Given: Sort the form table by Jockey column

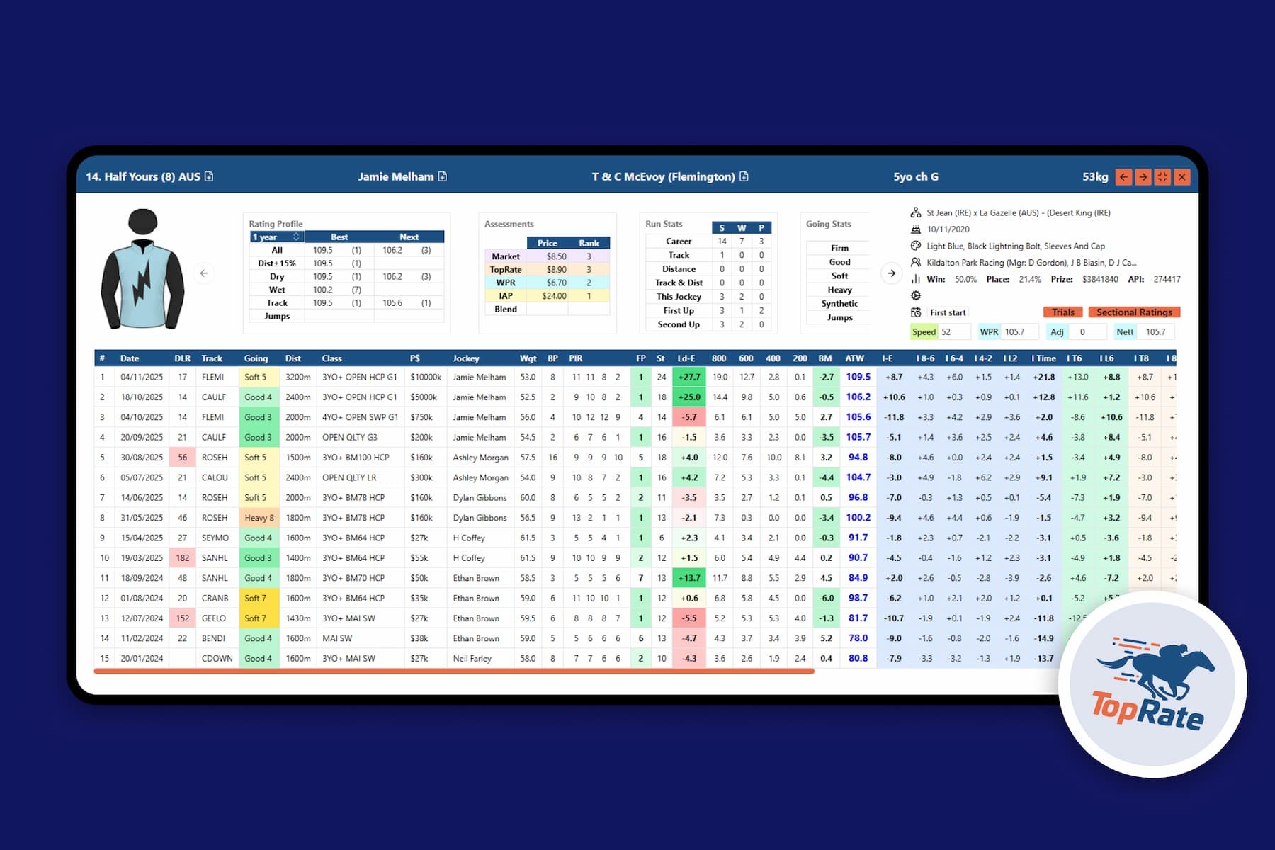Looking at the screenshot, I should tap(466, 358).
